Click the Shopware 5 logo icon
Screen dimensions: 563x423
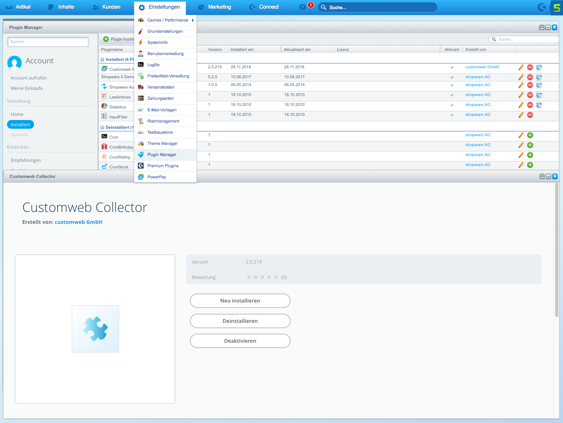[556, 7]
